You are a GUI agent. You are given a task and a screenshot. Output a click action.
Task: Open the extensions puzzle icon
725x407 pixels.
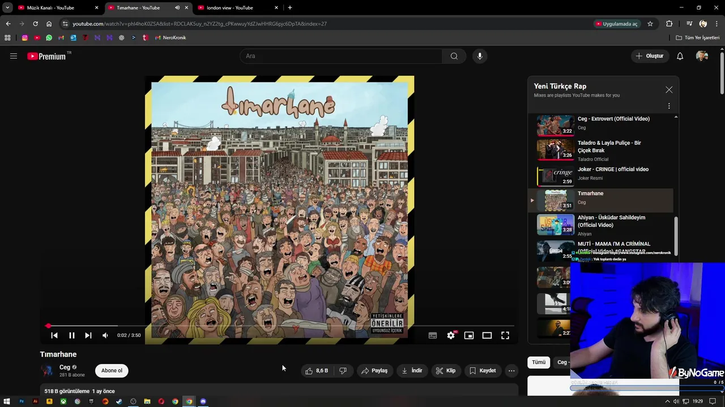point(669,24)
